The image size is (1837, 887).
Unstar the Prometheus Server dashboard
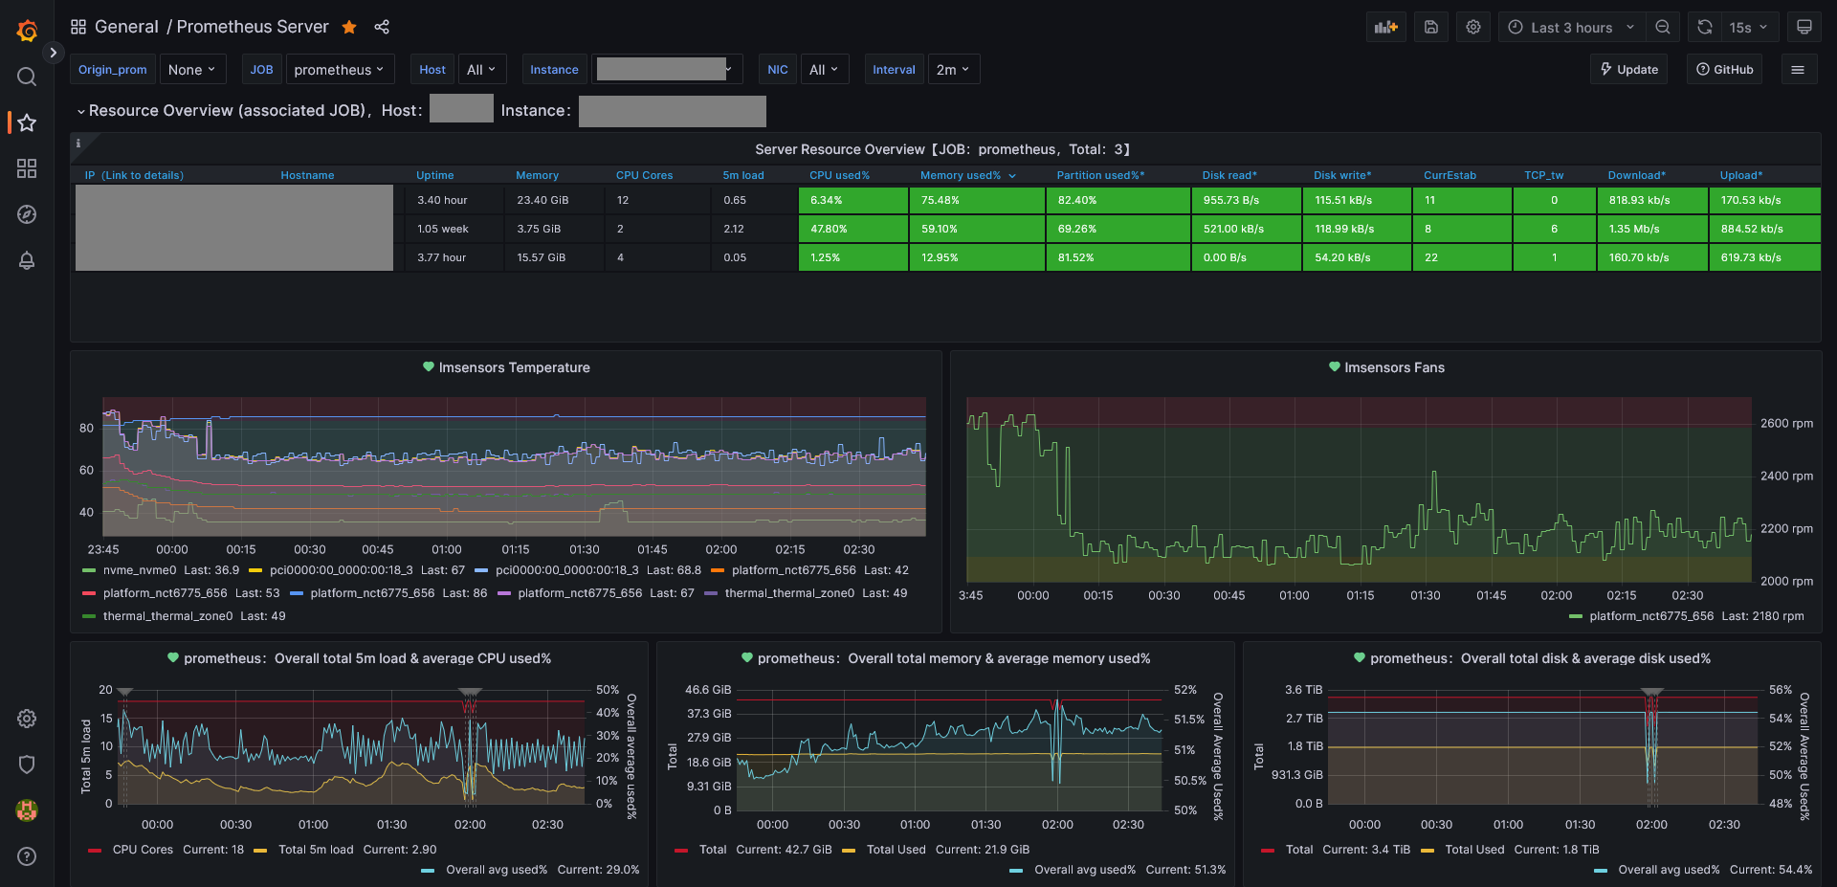tap(349, 27)
